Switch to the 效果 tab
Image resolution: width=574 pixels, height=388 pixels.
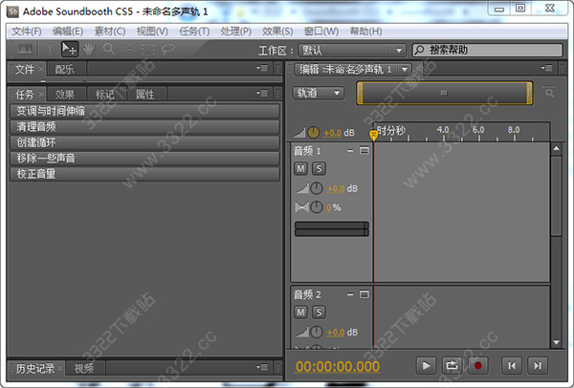click(65, 95)
